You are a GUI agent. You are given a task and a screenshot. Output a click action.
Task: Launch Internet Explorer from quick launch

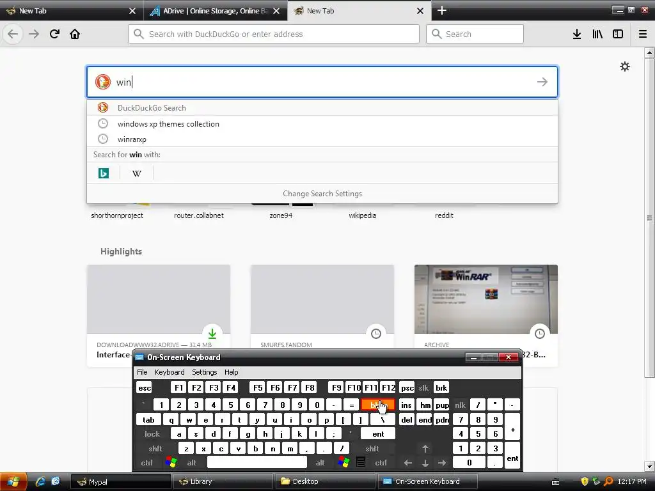tap(40, 481)
